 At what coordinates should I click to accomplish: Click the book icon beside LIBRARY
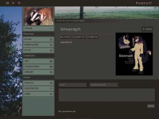point(51,72)
